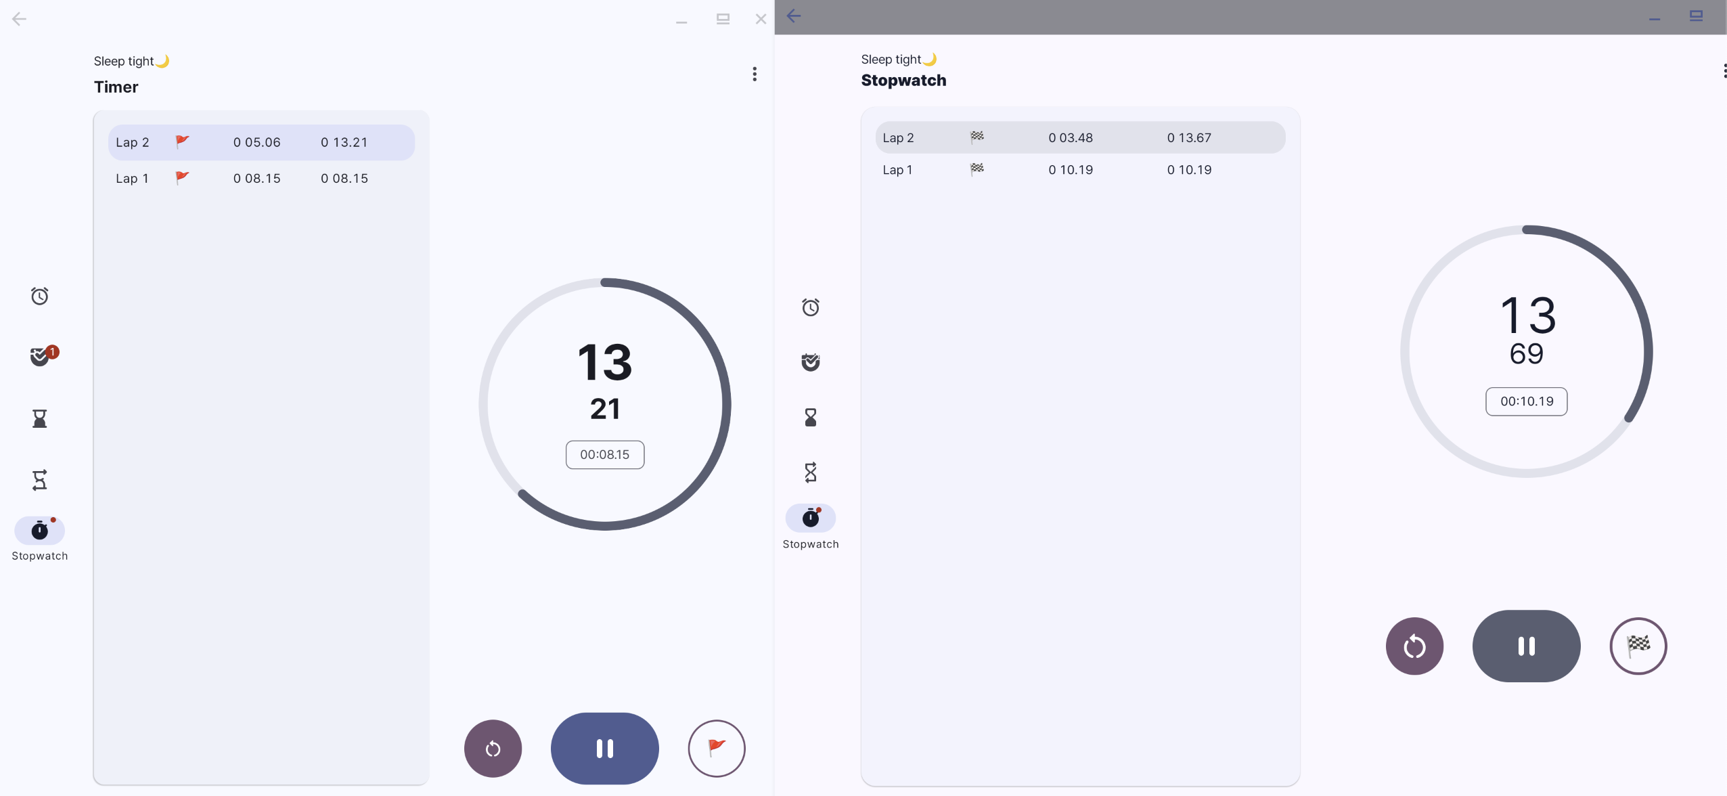1727x796 pixels.
Task: Pause the left stopwatch showing 13 21
Action: point(604,748)
